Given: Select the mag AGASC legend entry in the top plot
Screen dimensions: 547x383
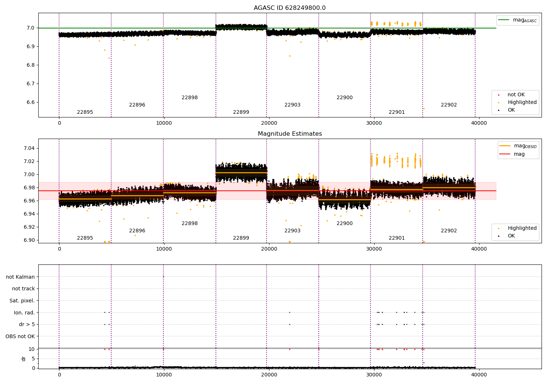Looking at the screenshot, I should 518,20.
